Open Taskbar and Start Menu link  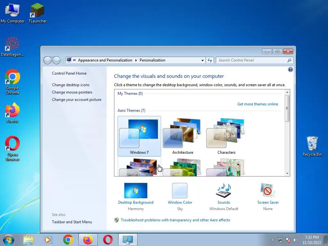point(72,222)
